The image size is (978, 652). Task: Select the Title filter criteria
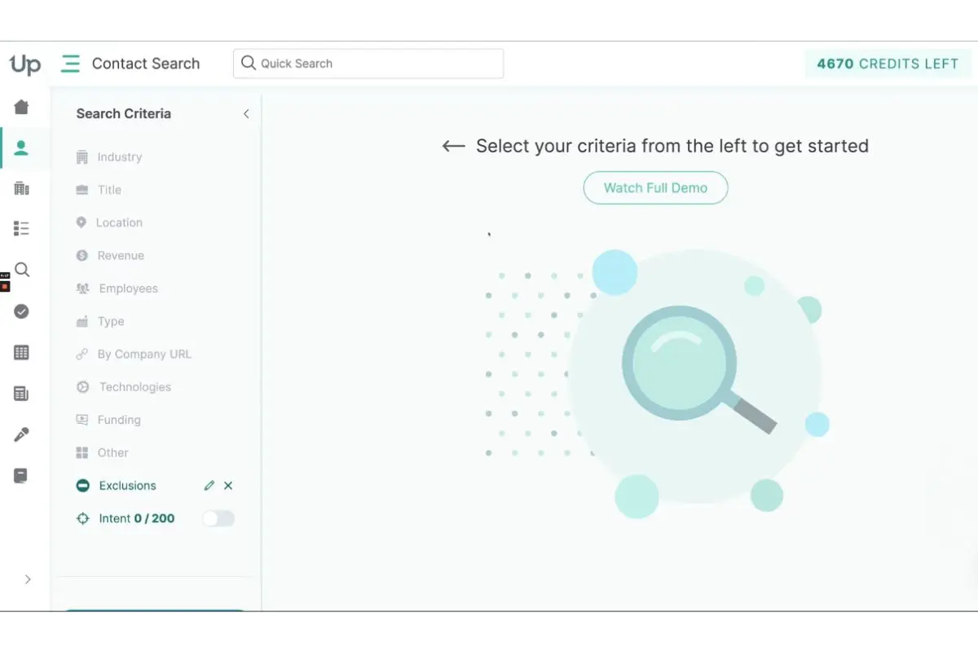click(111, 189)
